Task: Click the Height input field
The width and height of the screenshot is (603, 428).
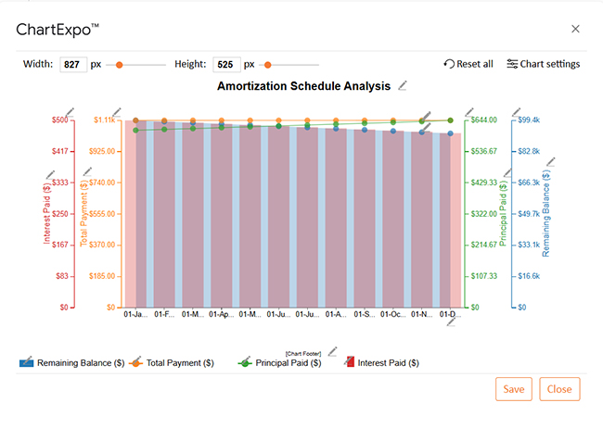Action: (225, 65)
